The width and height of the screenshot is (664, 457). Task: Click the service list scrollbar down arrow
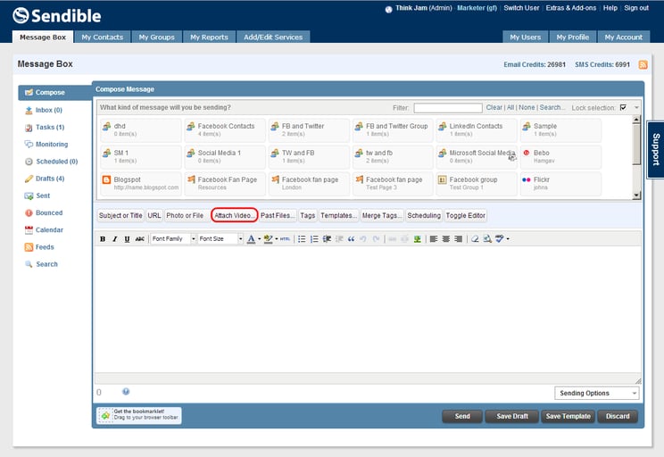(636, 195)
